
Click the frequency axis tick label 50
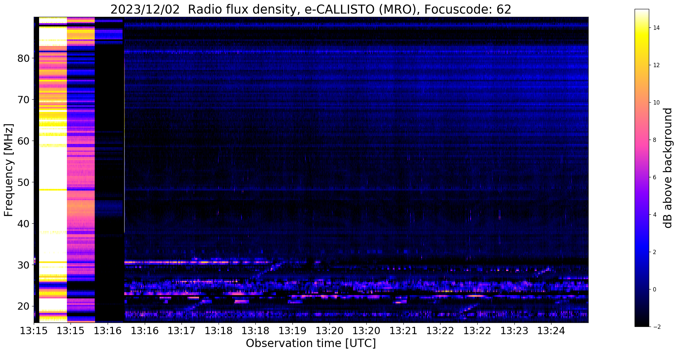[24, 182]
